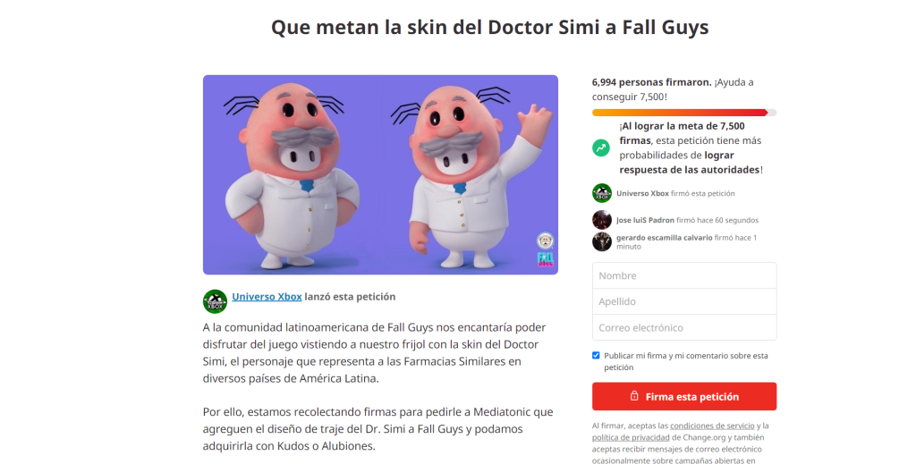Screen dimensions: 916x464
Task: Click Firma esta petición button
Action: [x=684, y=396]
